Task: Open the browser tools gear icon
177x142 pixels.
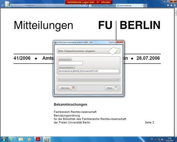Action: 175,5
